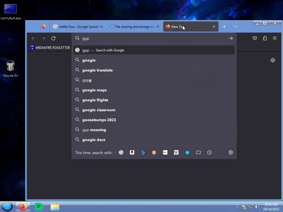The height and width of the screenshot is (212, 283).
Task: Click the address bar text field
Action: pos(153,38)
